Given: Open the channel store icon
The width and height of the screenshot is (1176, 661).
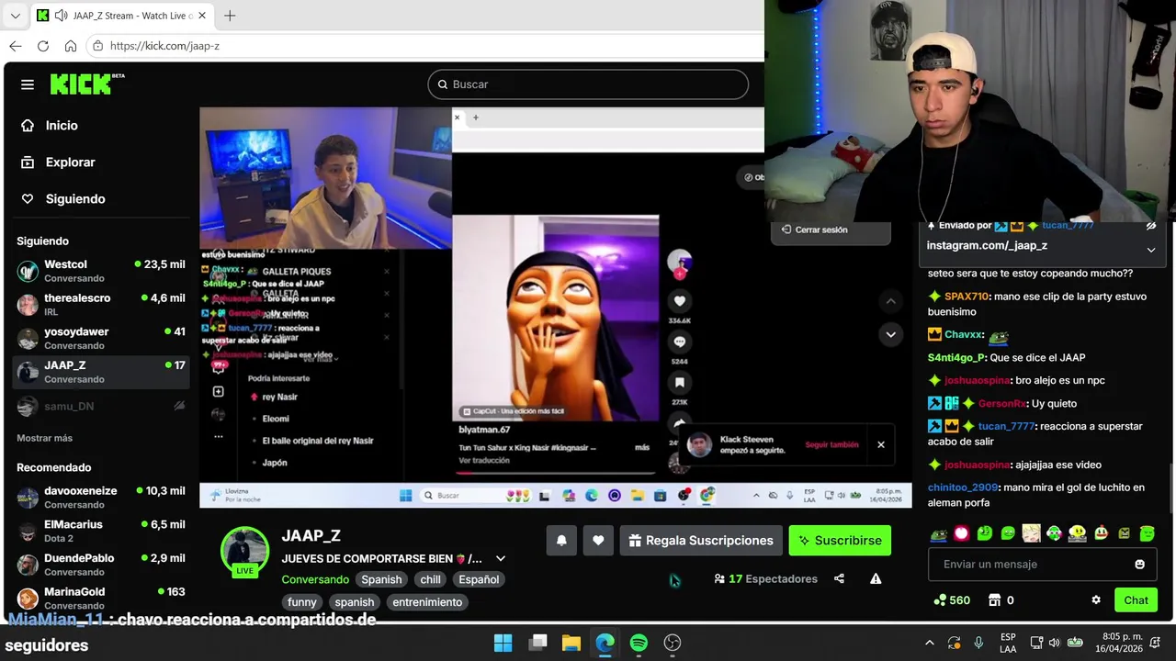Looking at the screenshot, I should [x=994, y=600].
